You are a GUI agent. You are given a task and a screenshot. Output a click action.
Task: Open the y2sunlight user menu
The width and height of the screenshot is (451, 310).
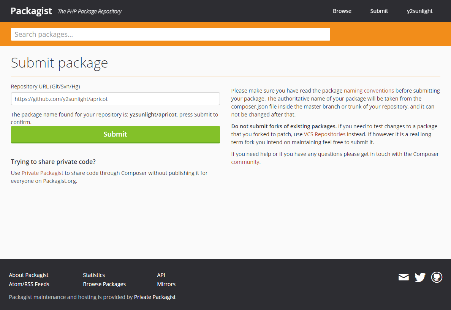tap(419, 11)
